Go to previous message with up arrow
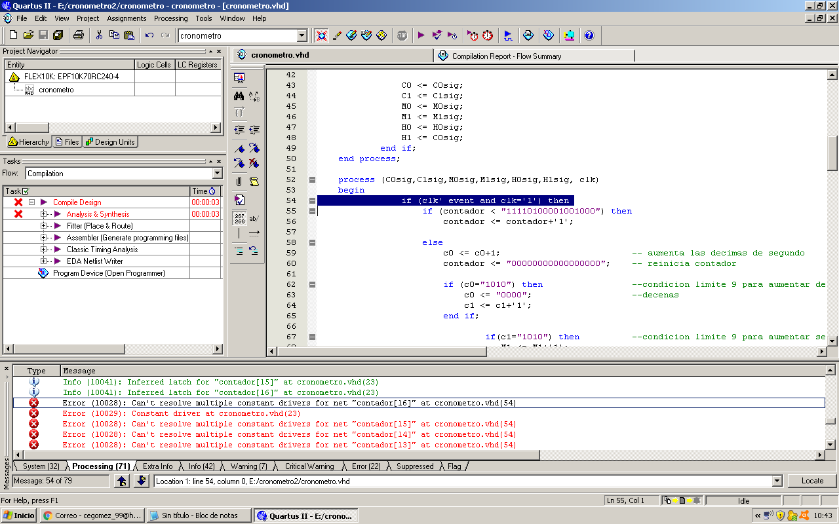The image size is (839, 524). (122, 481)
